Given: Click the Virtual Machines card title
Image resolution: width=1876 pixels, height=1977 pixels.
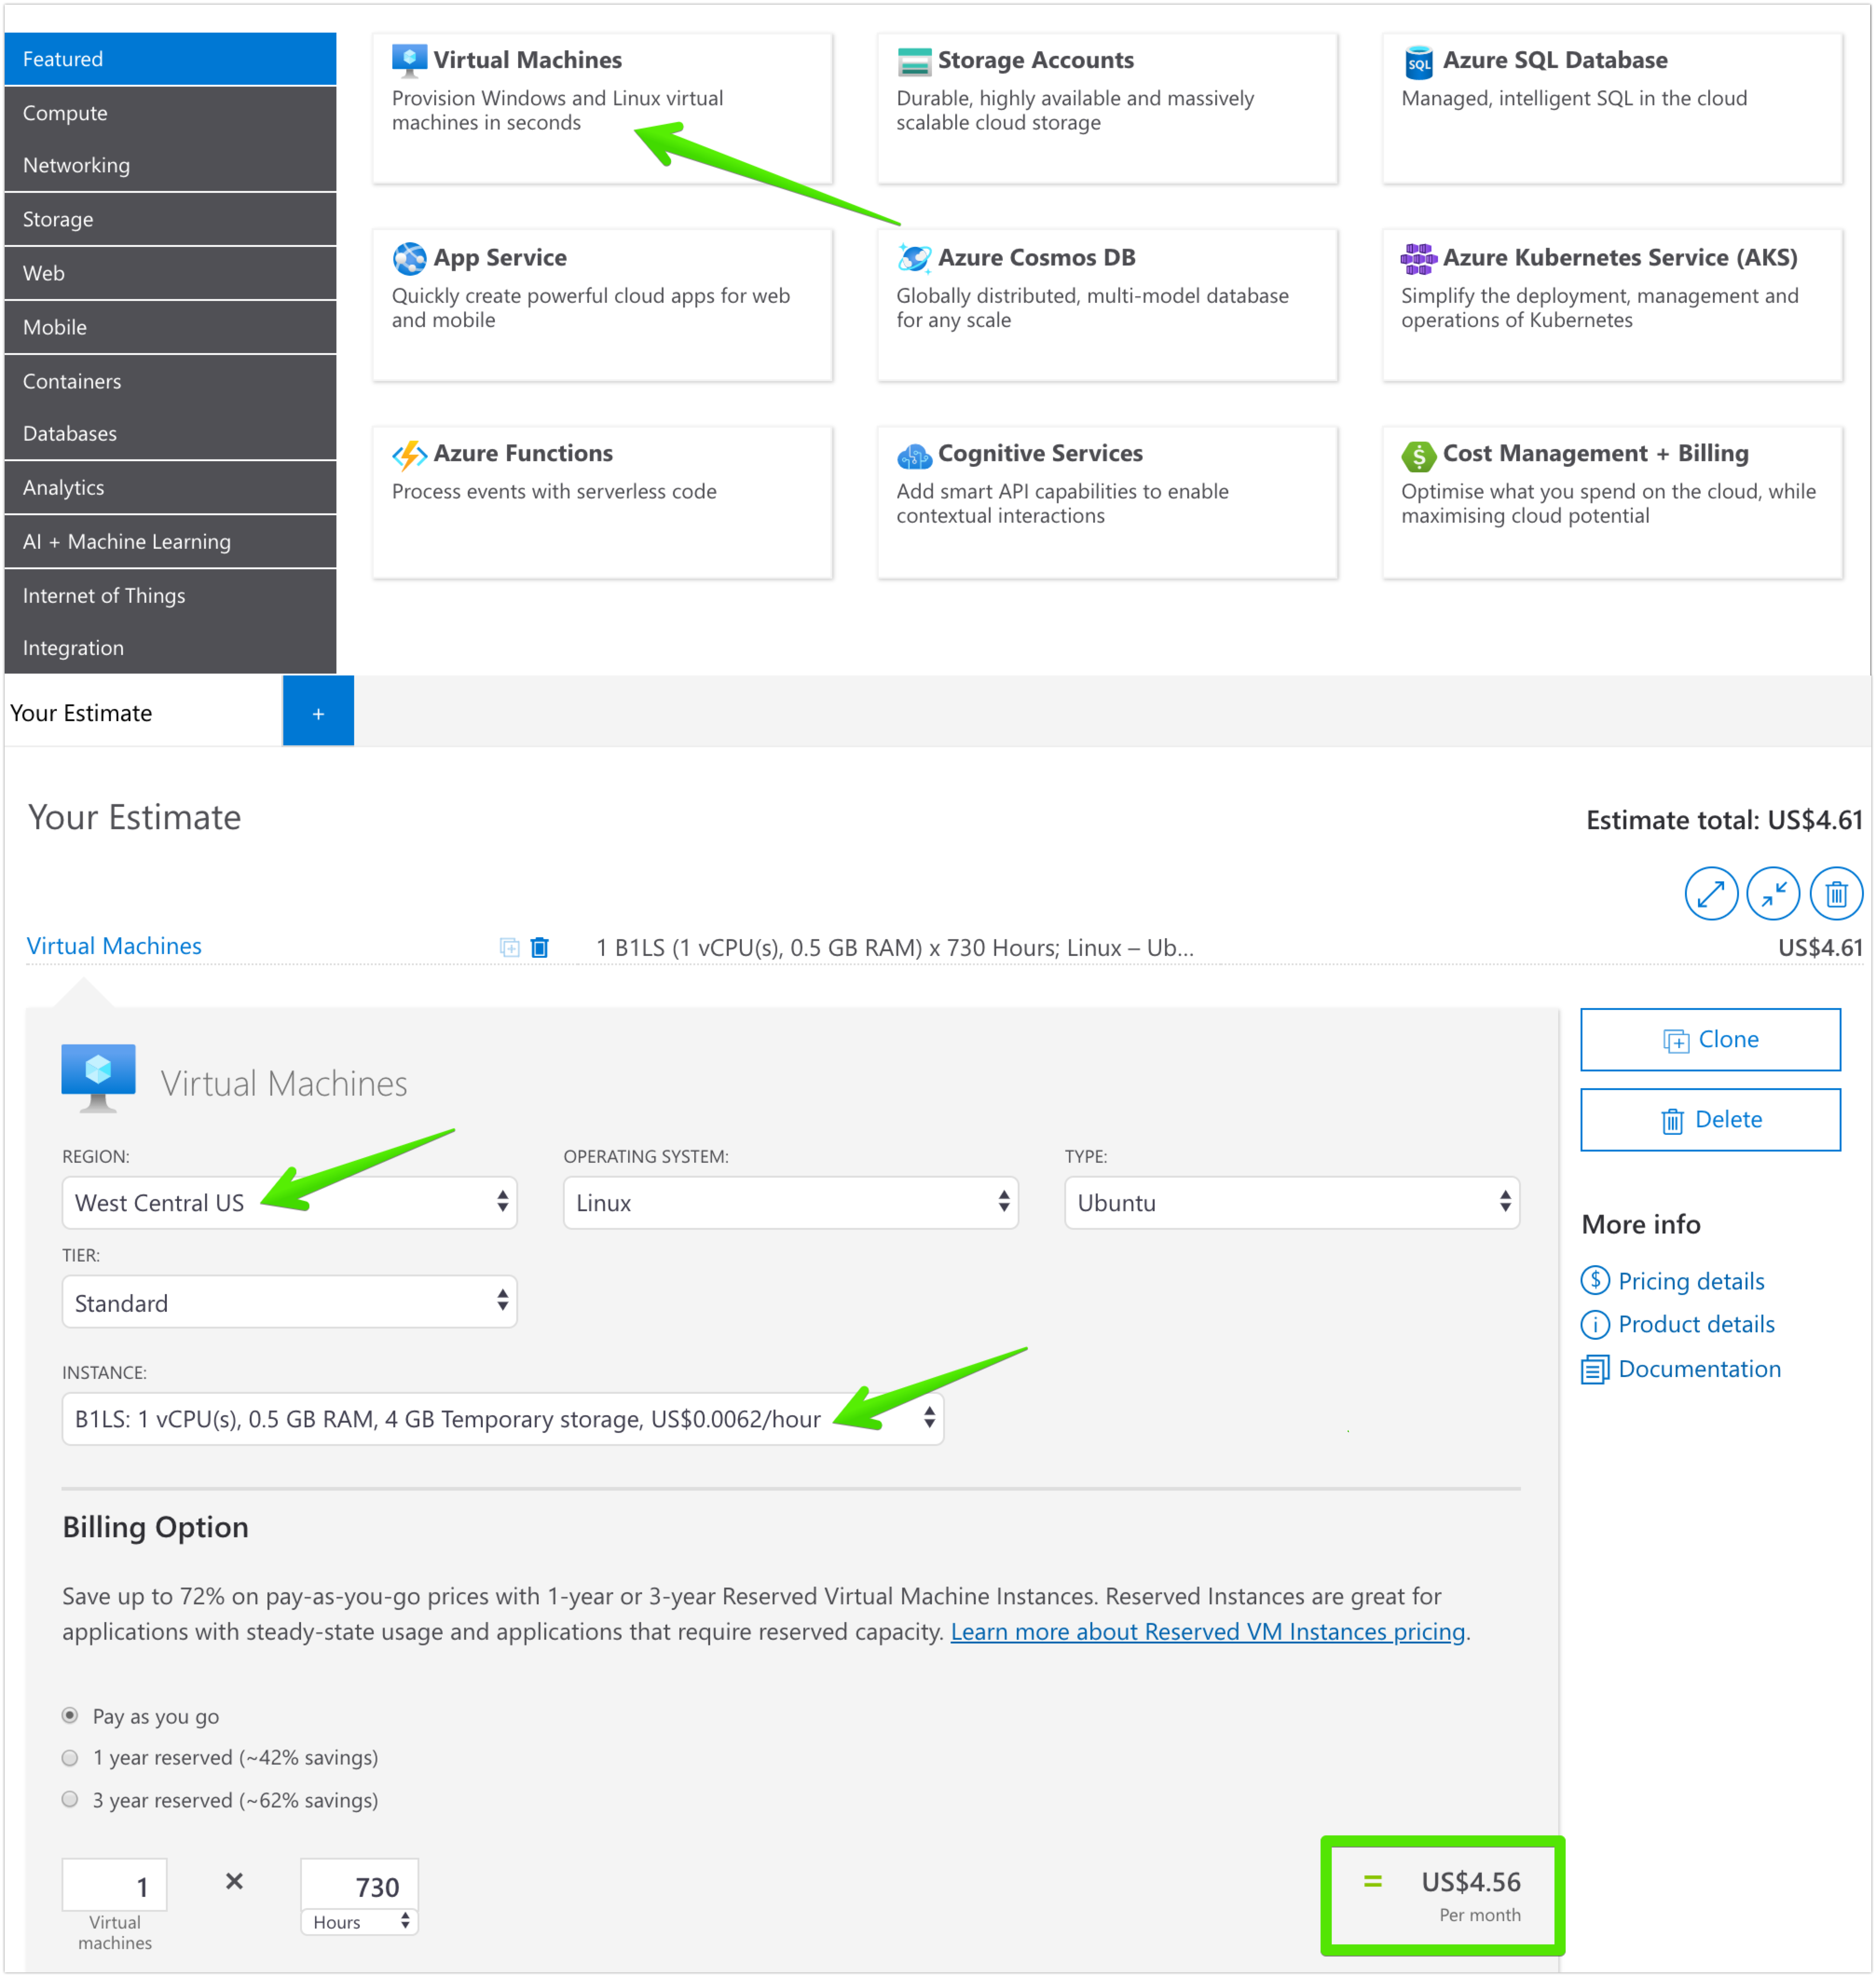Looking at the screenshot, I should 527,60.
